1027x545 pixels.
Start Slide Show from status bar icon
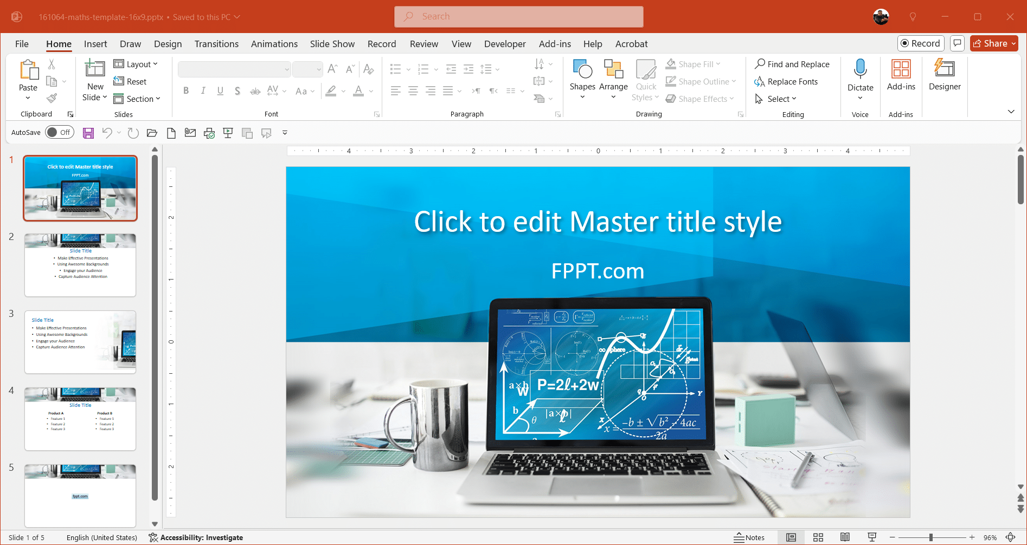pos(872,537)
